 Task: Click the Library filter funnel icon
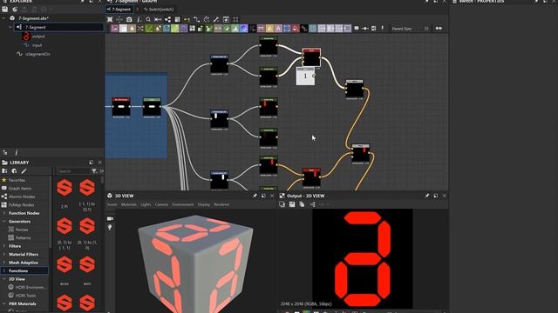click(x=94, y=171)
